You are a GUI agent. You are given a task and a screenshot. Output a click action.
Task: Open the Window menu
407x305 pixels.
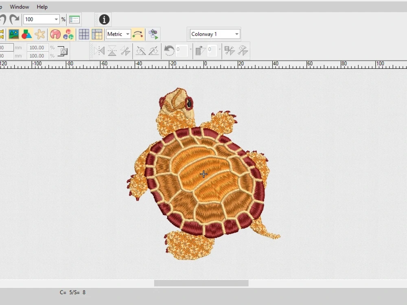pyautogui.click(x=19, y=7)
